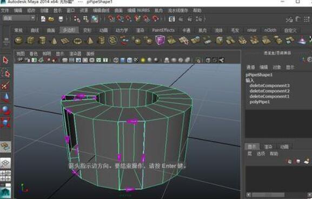
Task: Toggle textured display in viewport toolbar
Action: pyautogui.click(x=136, y=60)
